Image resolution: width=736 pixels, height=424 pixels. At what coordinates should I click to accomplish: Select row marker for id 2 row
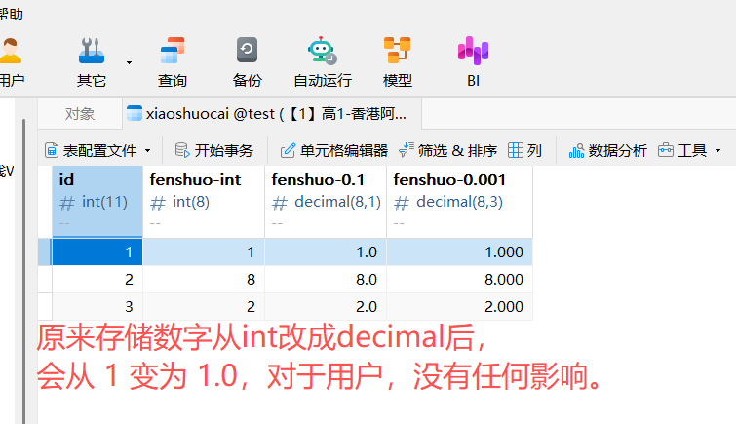pyautogui.click(x=45, y=280)
